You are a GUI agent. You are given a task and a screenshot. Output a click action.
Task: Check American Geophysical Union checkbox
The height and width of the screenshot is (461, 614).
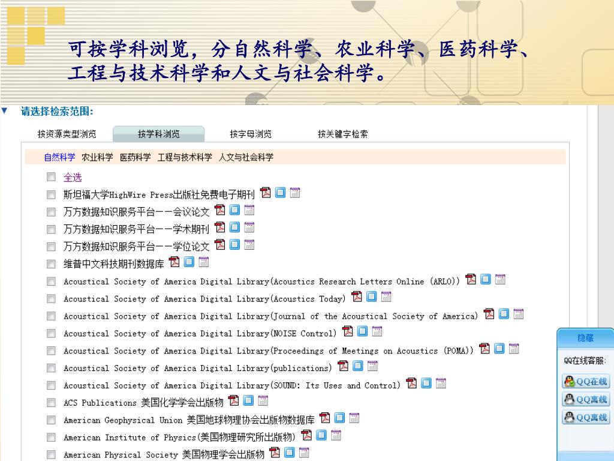click(52, 420)
